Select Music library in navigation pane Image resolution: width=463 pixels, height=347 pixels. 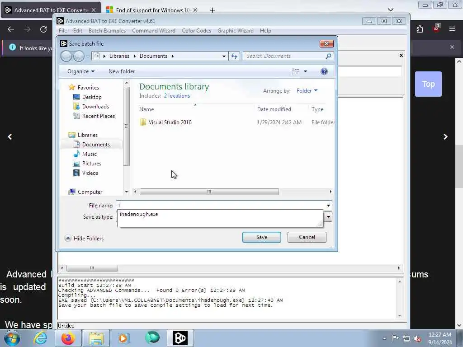tap(89, 154)
